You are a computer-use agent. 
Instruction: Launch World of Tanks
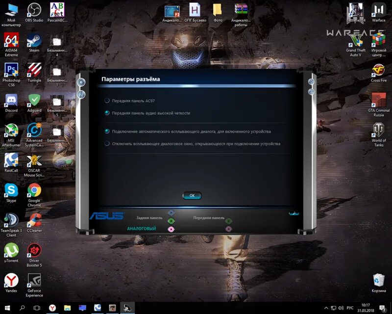point(378,135)
